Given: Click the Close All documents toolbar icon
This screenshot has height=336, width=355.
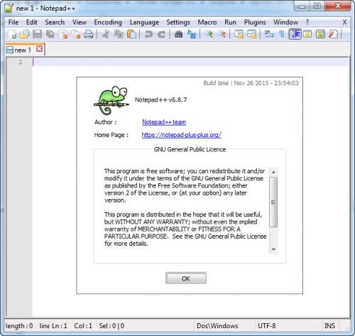Looking at the screenshot, I should coord(76,34).
